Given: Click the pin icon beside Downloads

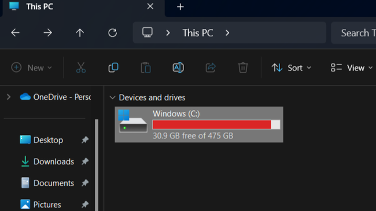Looking at the screenshot, I should click(85, 161).
